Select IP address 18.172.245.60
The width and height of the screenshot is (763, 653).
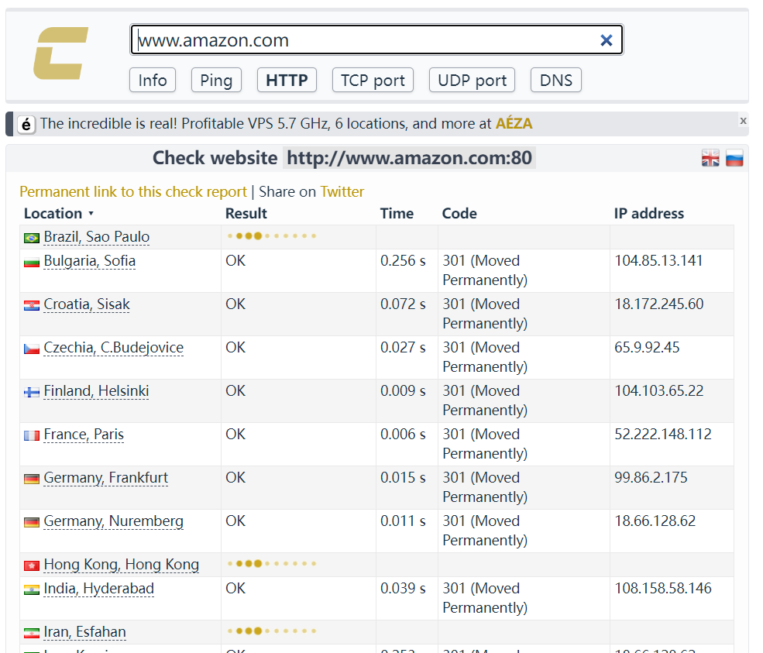[659, 304]
